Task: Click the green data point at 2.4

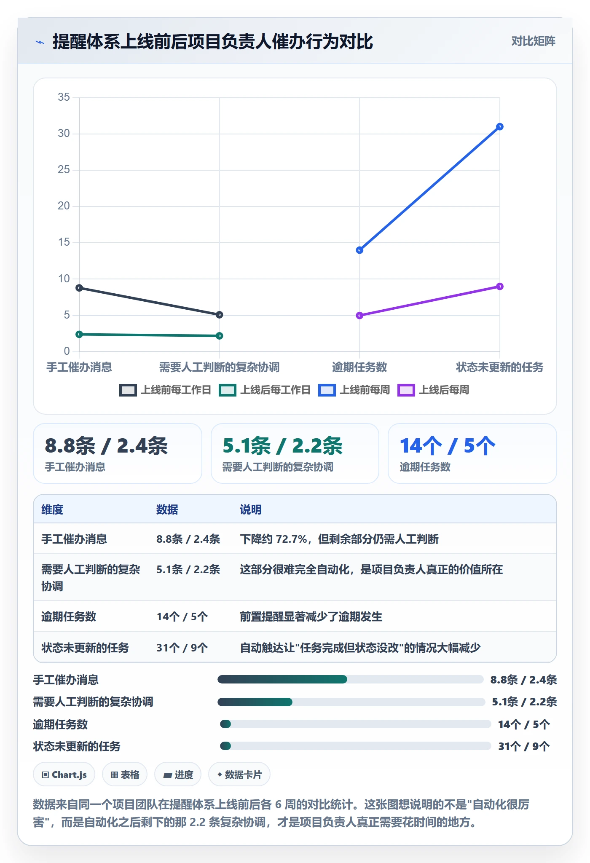Action: 79,335
